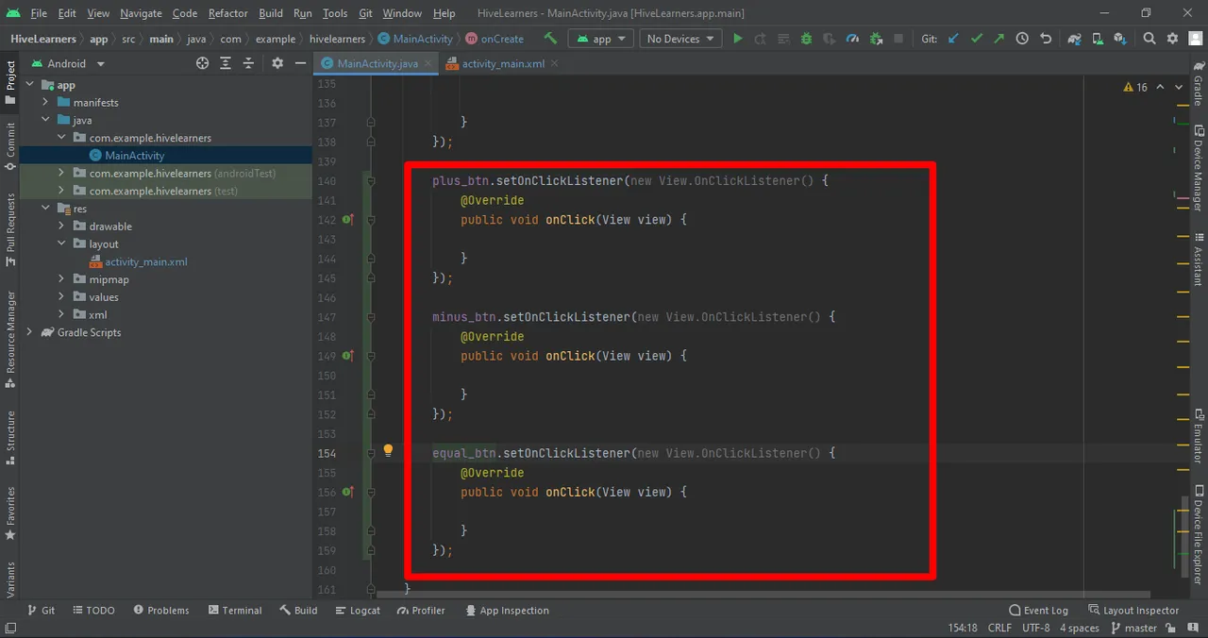Commit changes with the Git checkmark icon

pos(977,39)
